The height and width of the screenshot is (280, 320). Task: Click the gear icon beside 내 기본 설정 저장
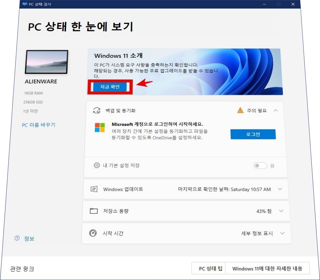97,165
